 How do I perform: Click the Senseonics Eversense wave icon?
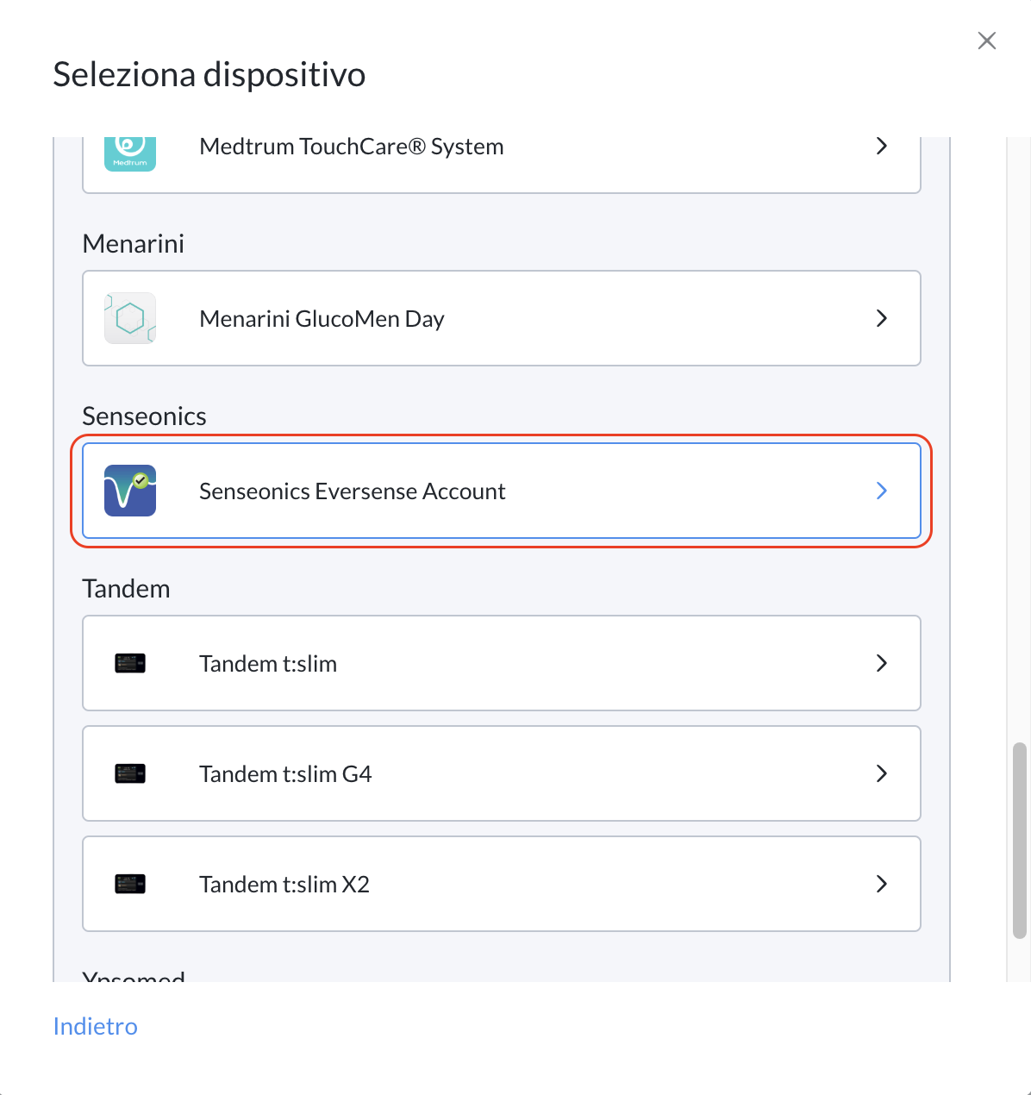[130, 491]
